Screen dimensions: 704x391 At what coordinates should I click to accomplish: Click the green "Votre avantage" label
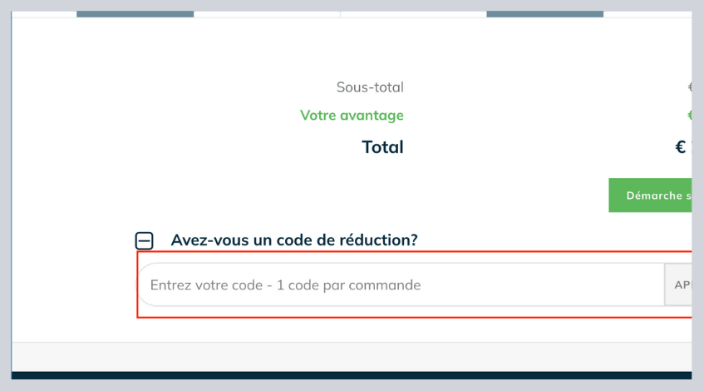click(352, 116)
